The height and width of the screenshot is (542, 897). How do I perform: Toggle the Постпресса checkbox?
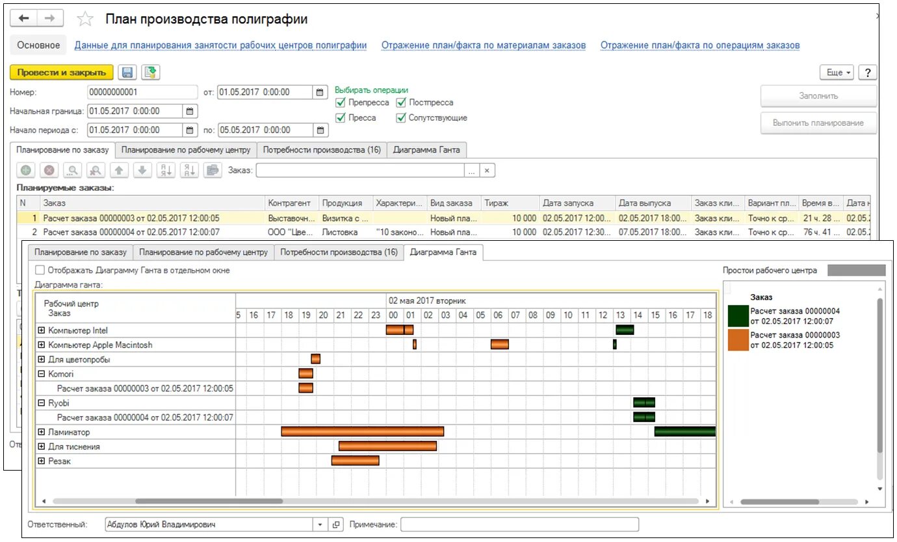click(x=401, y=103)
